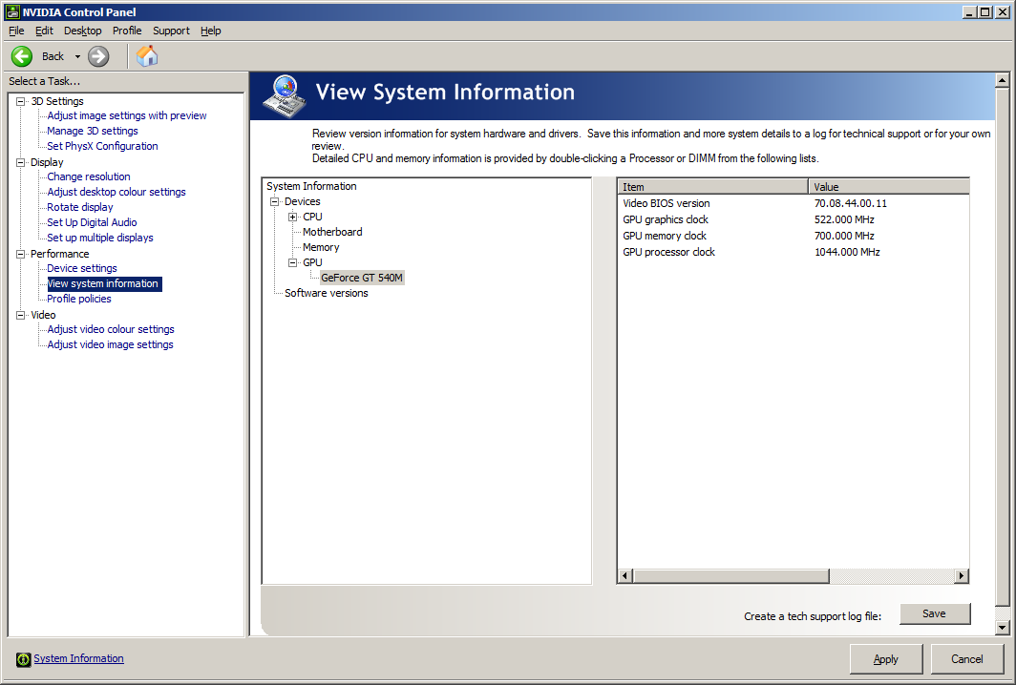Click the CPU label in the device tree
This screenshot has width=1016, height=685.
312,217
